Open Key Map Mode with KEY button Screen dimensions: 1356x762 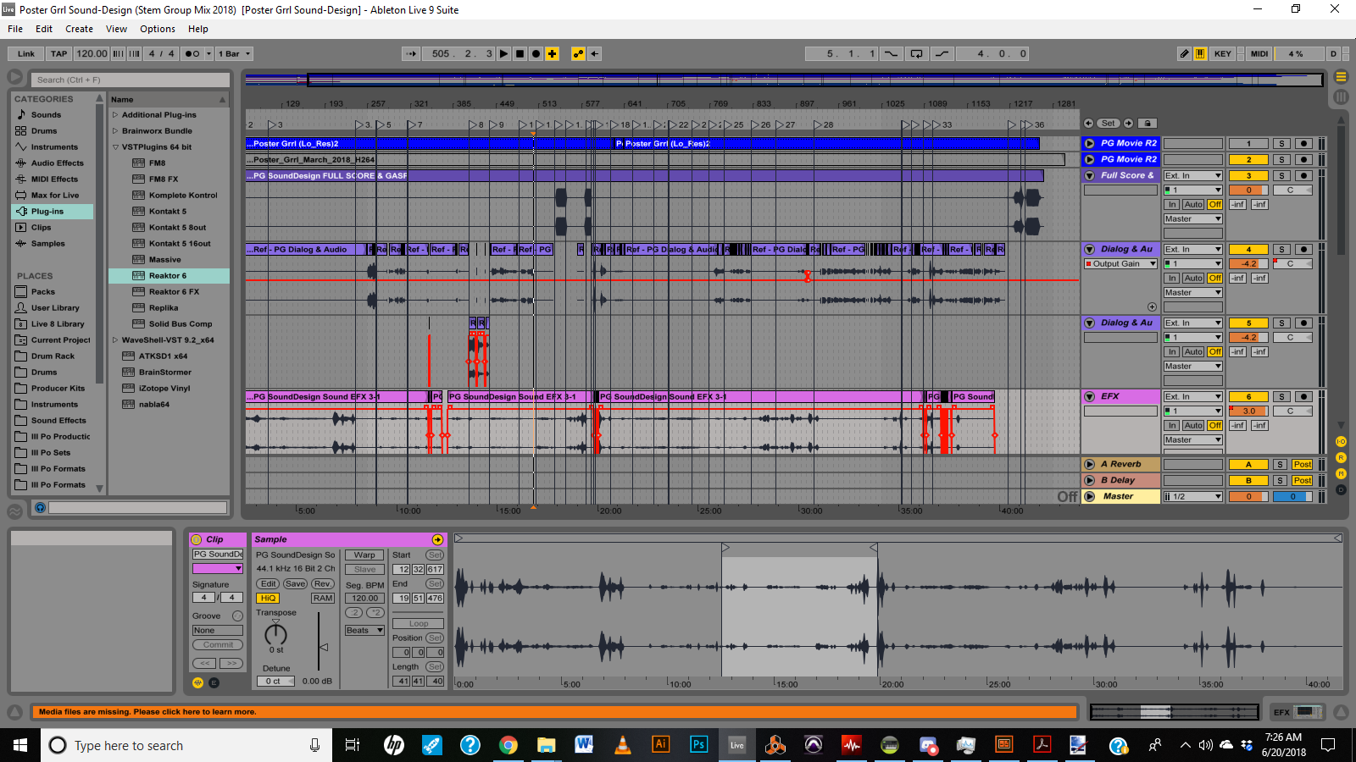(x=1222, y=53)
